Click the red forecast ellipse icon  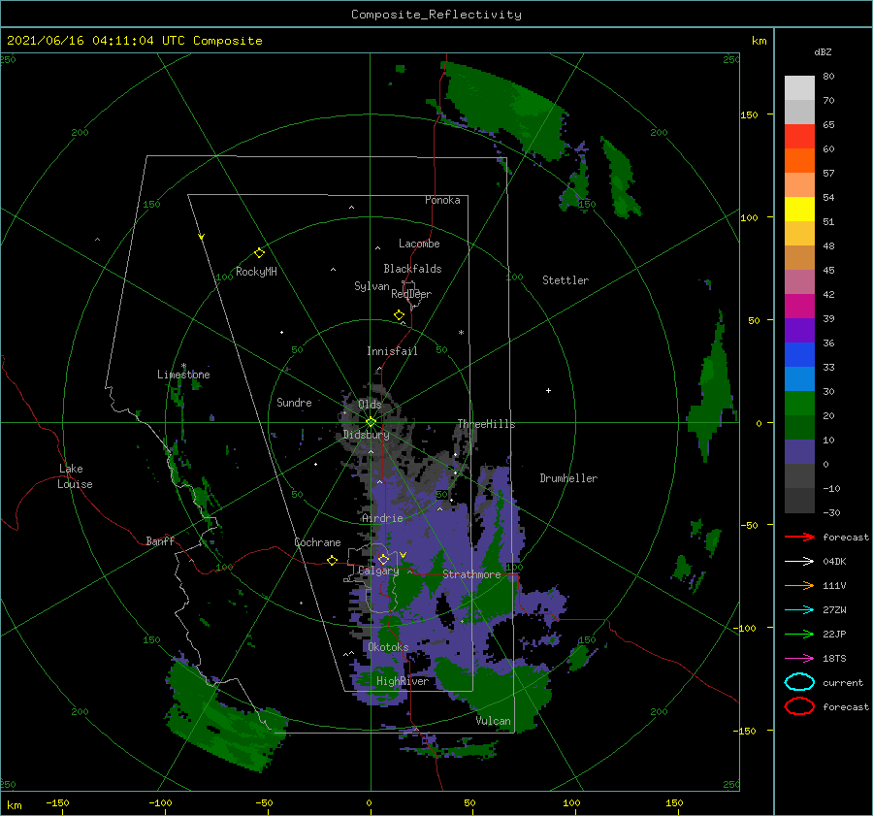pyautogui.click(x=799, y=706)
